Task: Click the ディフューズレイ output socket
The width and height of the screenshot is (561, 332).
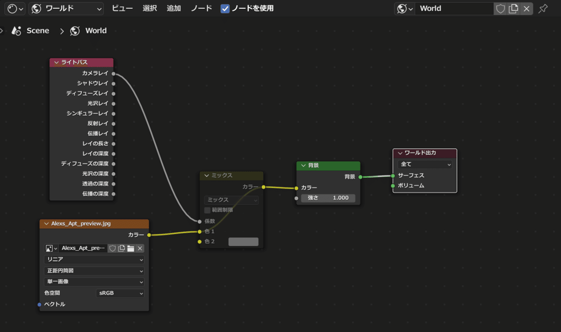Action: [x=114, y=93]
